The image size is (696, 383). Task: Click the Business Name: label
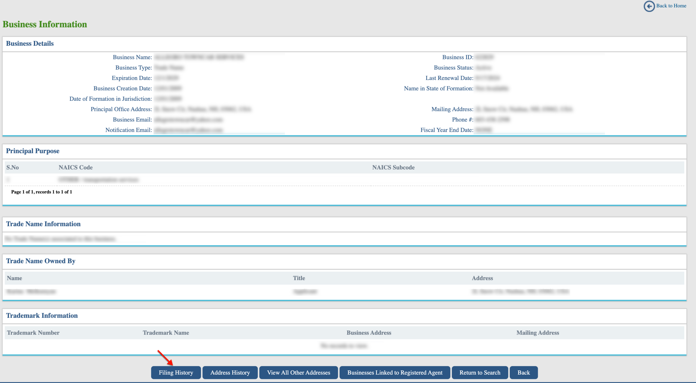tap(132, 57)
